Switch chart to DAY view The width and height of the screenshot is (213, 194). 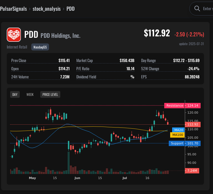(x=15, y=94)
